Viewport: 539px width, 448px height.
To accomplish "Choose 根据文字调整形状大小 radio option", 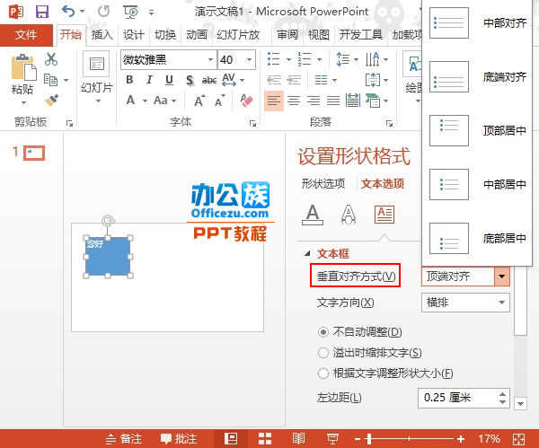I will (324, 373).
